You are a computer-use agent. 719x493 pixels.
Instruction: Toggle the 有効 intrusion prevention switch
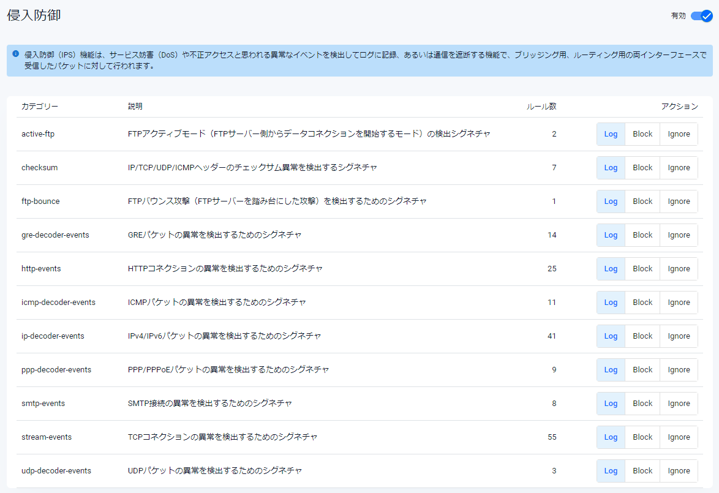[x=701, y=16]
